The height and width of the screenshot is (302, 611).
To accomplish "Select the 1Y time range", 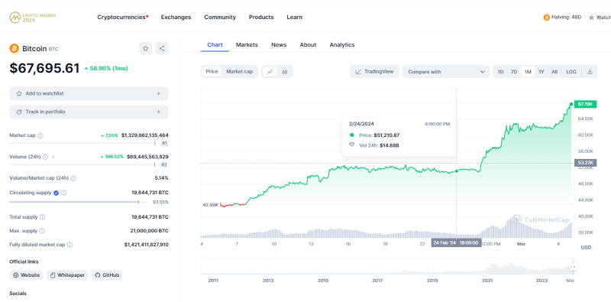I will 541,72.
